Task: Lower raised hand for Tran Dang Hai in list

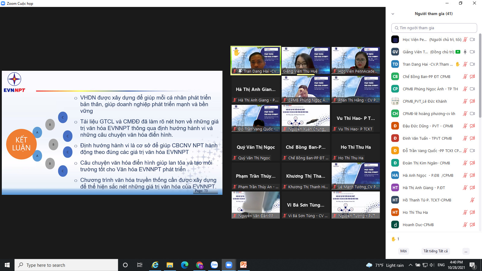Action: click(458, 64)
